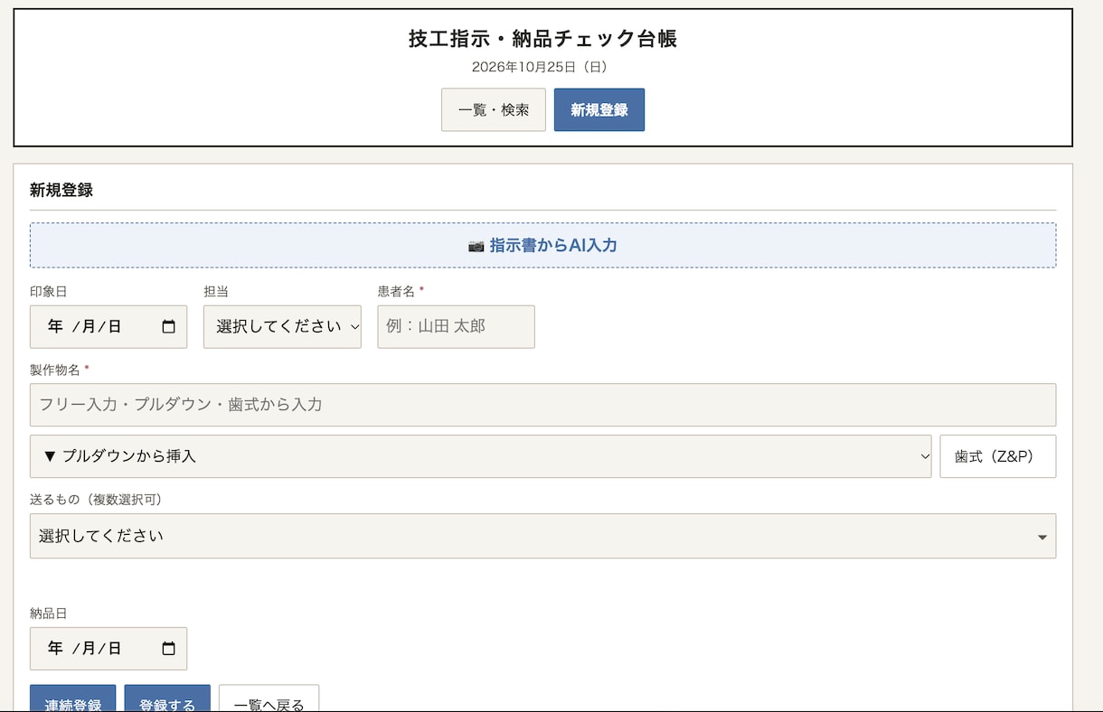1103x712 pixels.
Task: Click the 製作物名 text field
Action: click(542, 405)
